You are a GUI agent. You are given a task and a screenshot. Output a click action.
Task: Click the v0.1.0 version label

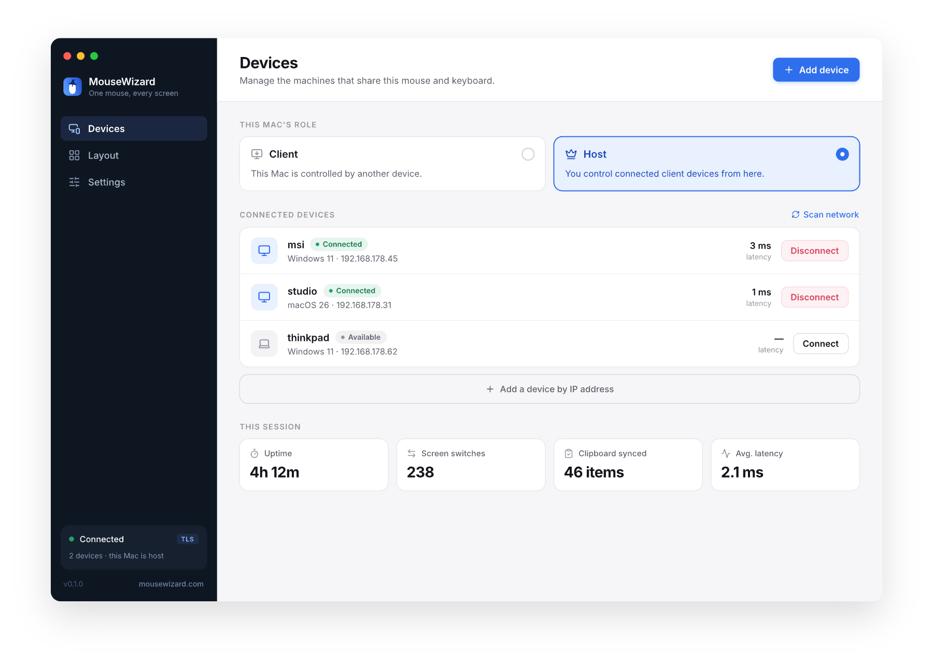click(x=73, y=584)
